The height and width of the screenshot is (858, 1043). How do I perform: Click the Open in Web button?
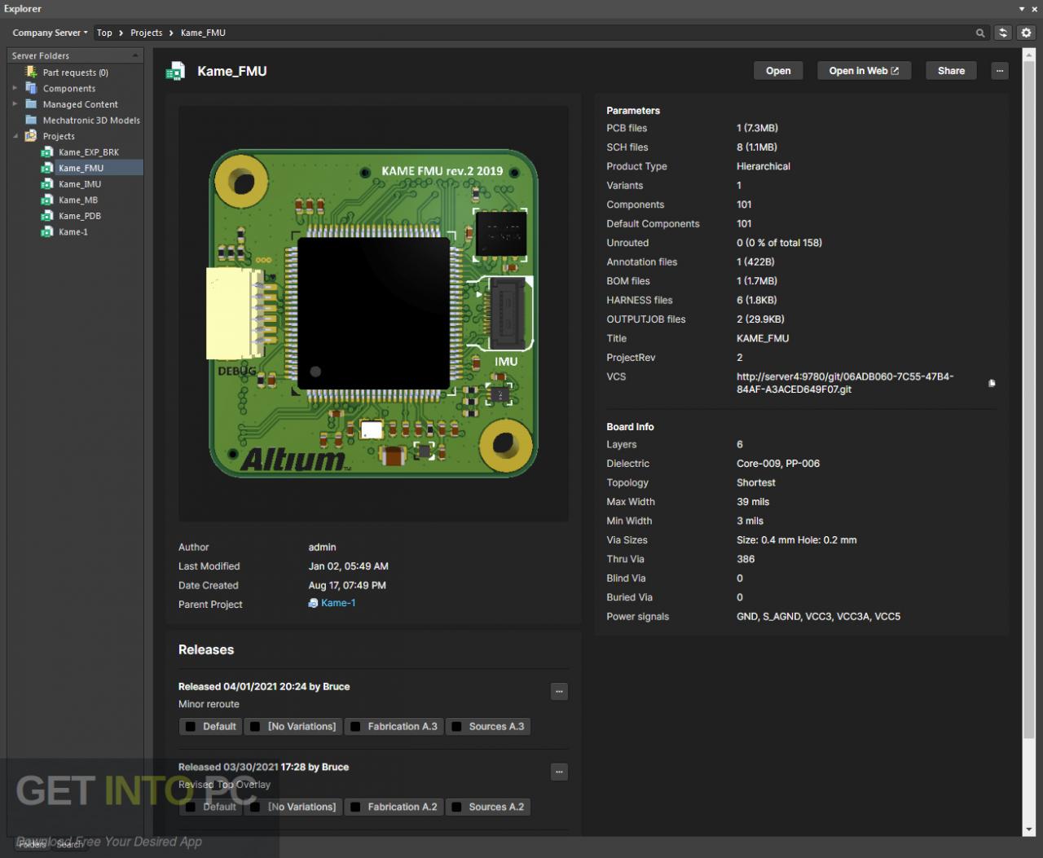(864, 71)
